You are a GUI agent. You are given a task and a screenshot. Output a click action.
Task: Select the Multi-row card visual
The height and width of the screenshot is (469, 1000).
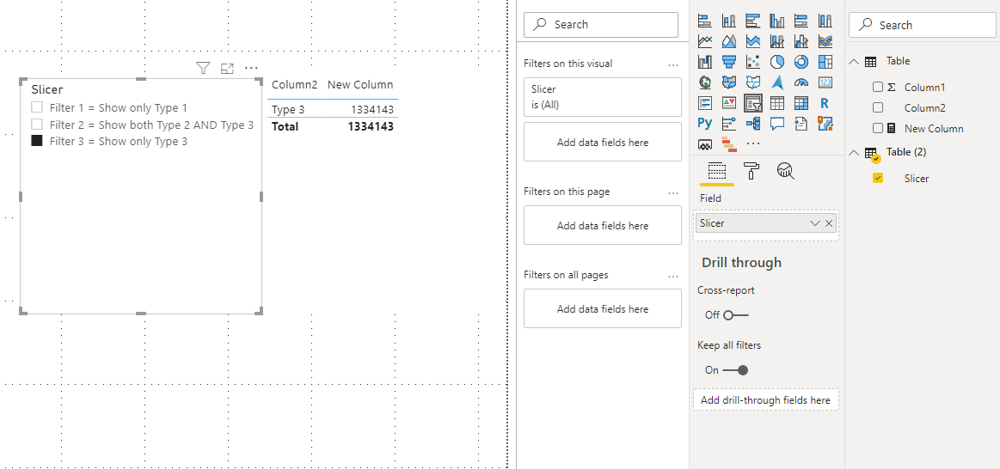(x=705, y=102)
